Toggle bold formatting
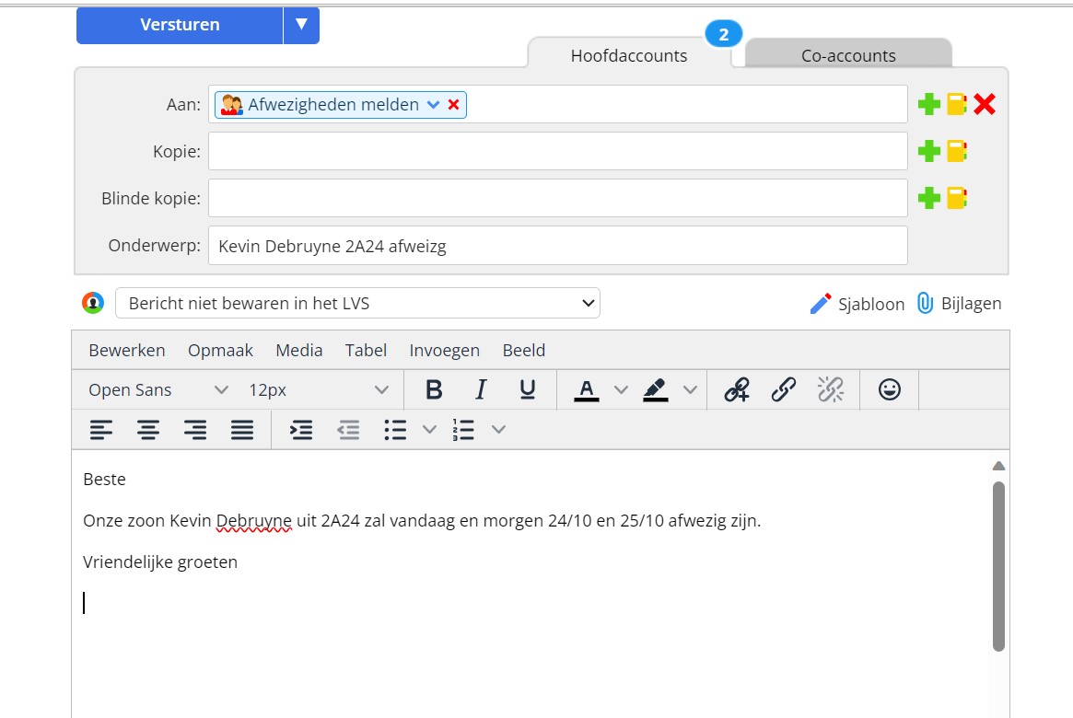 pyautogui.click(x=434, y=389)
